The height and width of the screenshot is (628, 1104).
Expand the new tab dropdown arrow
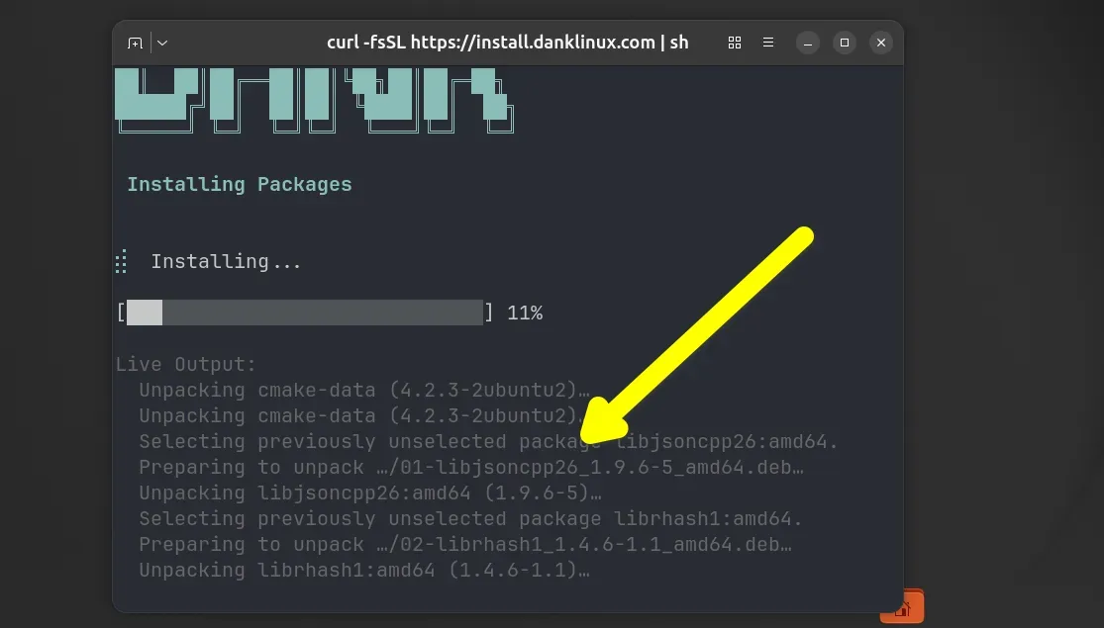(162, 43)
